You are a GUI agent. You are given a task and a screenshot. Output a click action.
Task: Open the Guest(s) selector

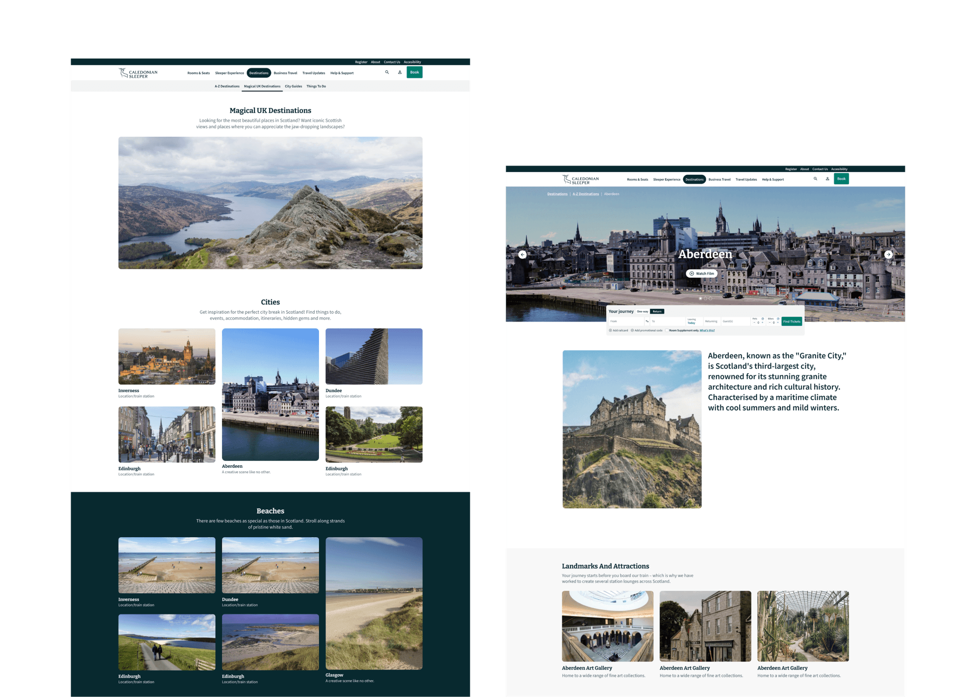click(736, 321)
